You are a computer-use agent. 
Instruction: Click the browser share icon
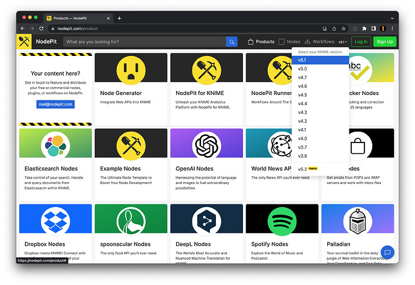[x=334, y=29]
